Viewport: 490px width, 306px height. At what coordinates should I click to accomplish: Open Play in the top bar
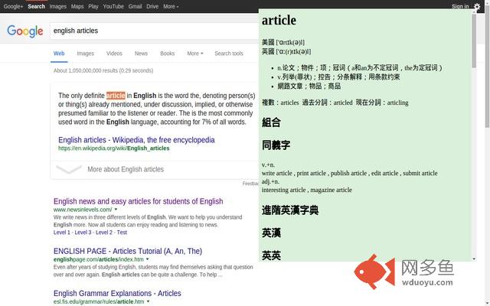click(x=93, y=6)
